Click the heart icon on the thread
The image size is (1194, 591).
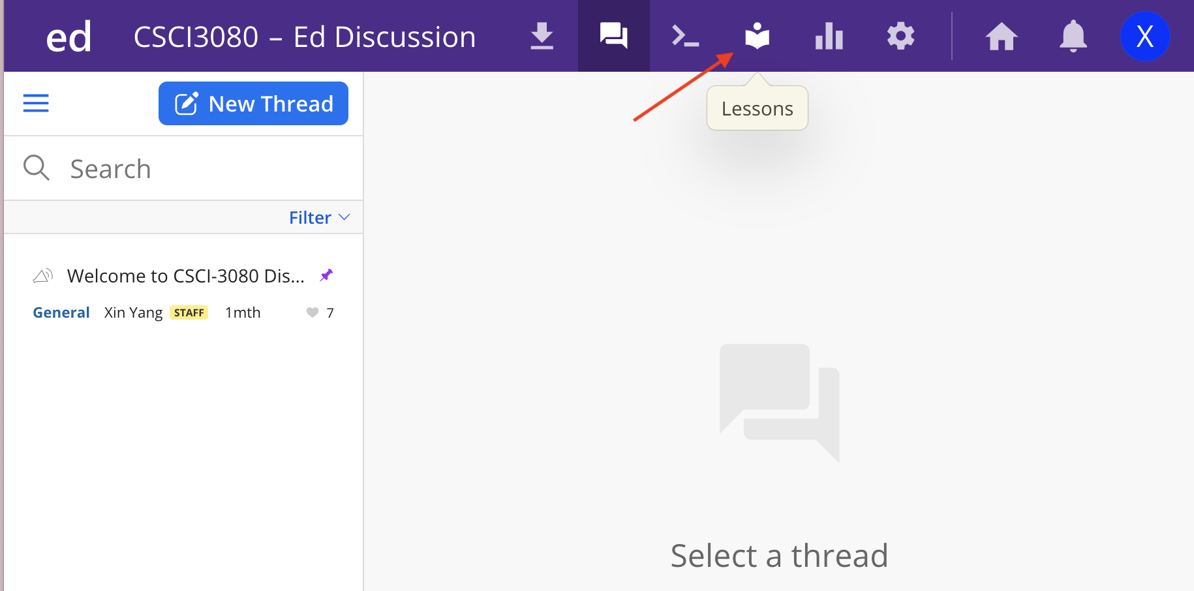313,312
